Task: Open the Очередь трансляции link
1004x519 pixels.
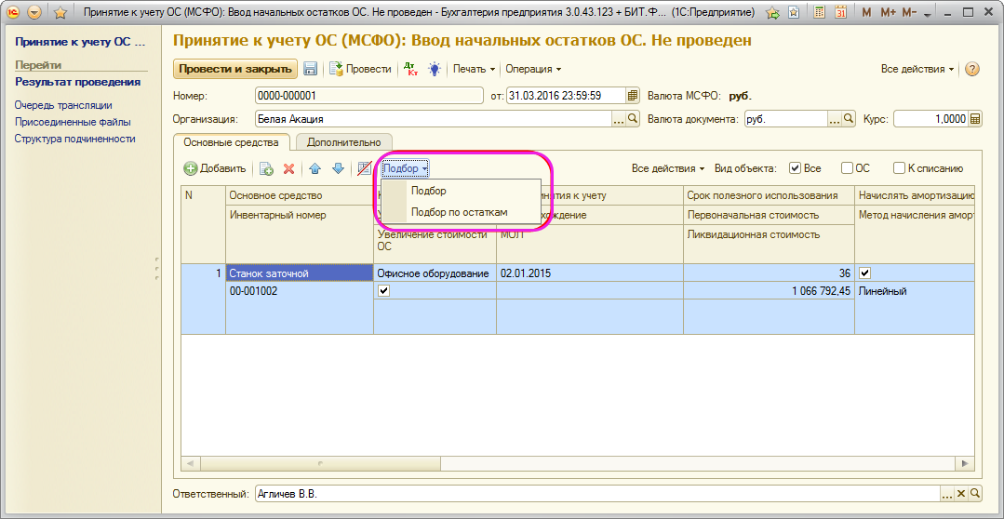Action: tap(63, 105)
